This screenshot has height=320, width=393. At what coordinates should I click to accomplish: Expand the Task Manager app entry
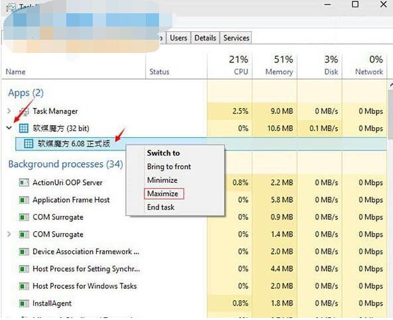(x=9, y=111)
